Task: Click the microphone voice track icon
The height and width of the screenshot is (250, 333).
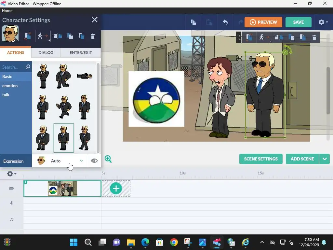Action: [x=12, y=203]
